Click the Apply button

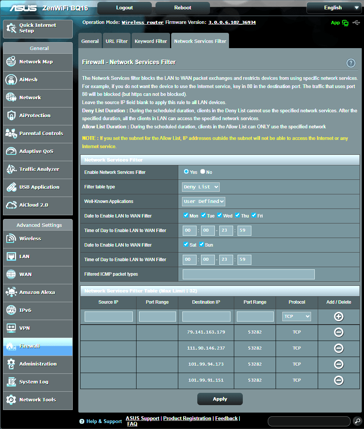click(220, 399)
